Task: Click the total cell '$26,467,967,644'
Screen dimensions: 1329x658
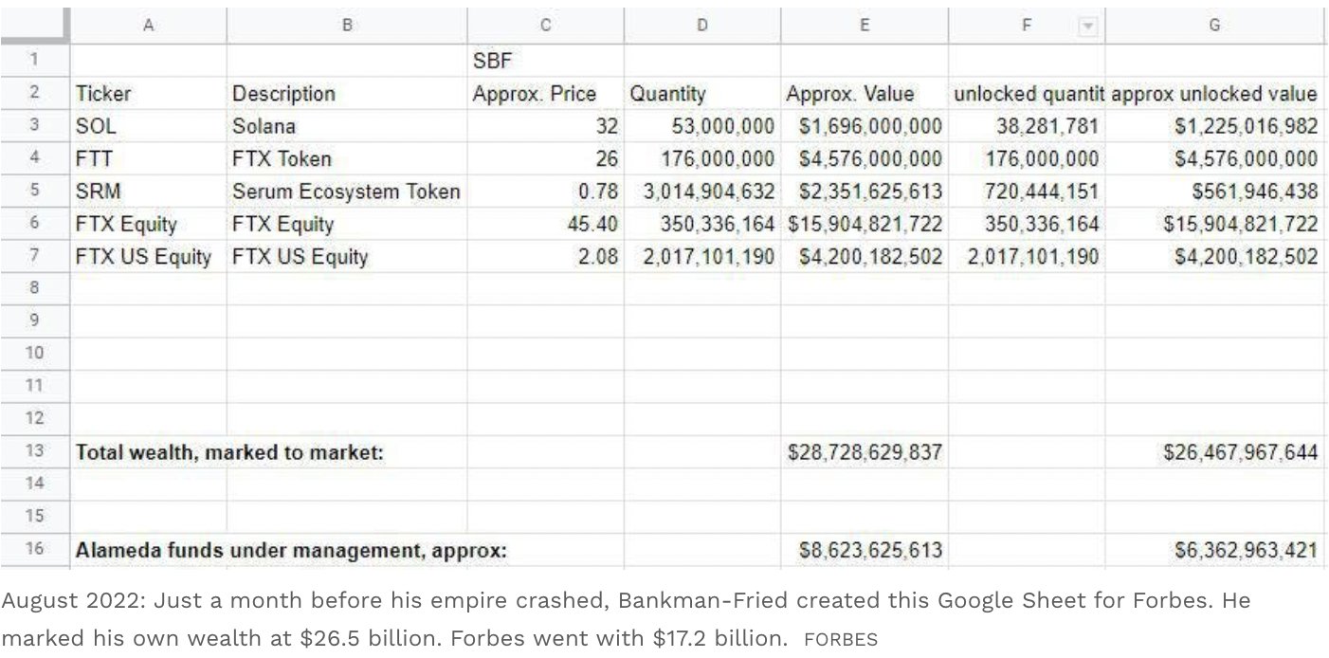Action: point(1214,452)
